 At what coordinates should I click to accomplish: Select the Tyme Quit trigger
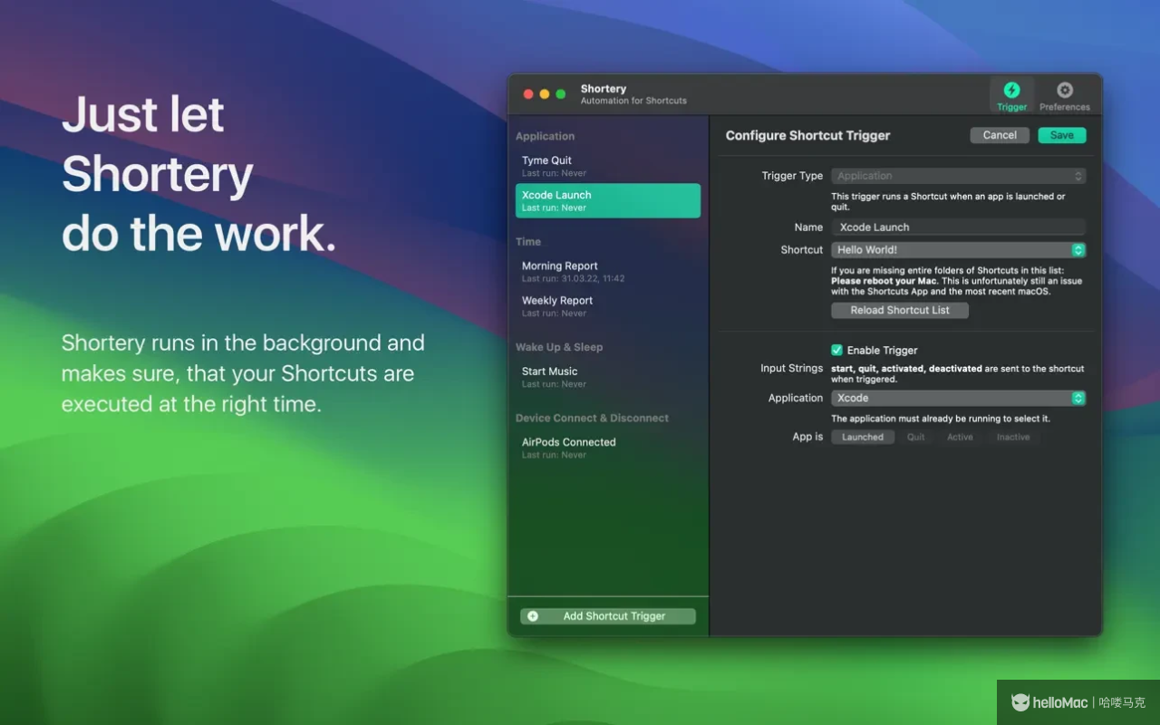[608, 166]
